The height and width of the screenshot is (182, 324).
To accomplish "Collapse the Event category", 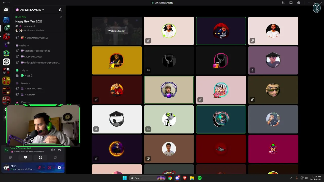I will click(23, 102).
